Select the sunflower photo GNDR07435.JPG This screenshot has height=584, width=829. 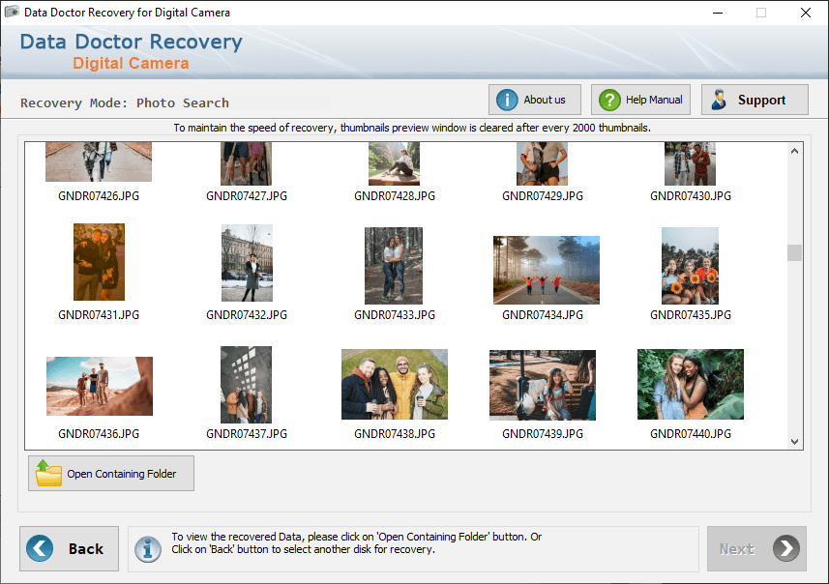tap(690, 266)
